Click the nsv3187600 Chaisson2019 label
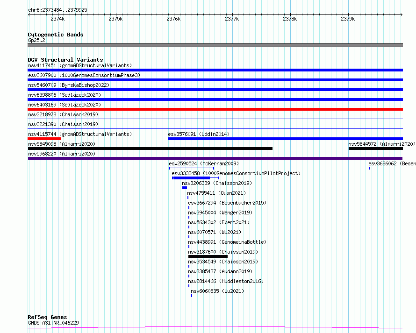This screenshot has height=333, width=416. (x=223, y=252)
